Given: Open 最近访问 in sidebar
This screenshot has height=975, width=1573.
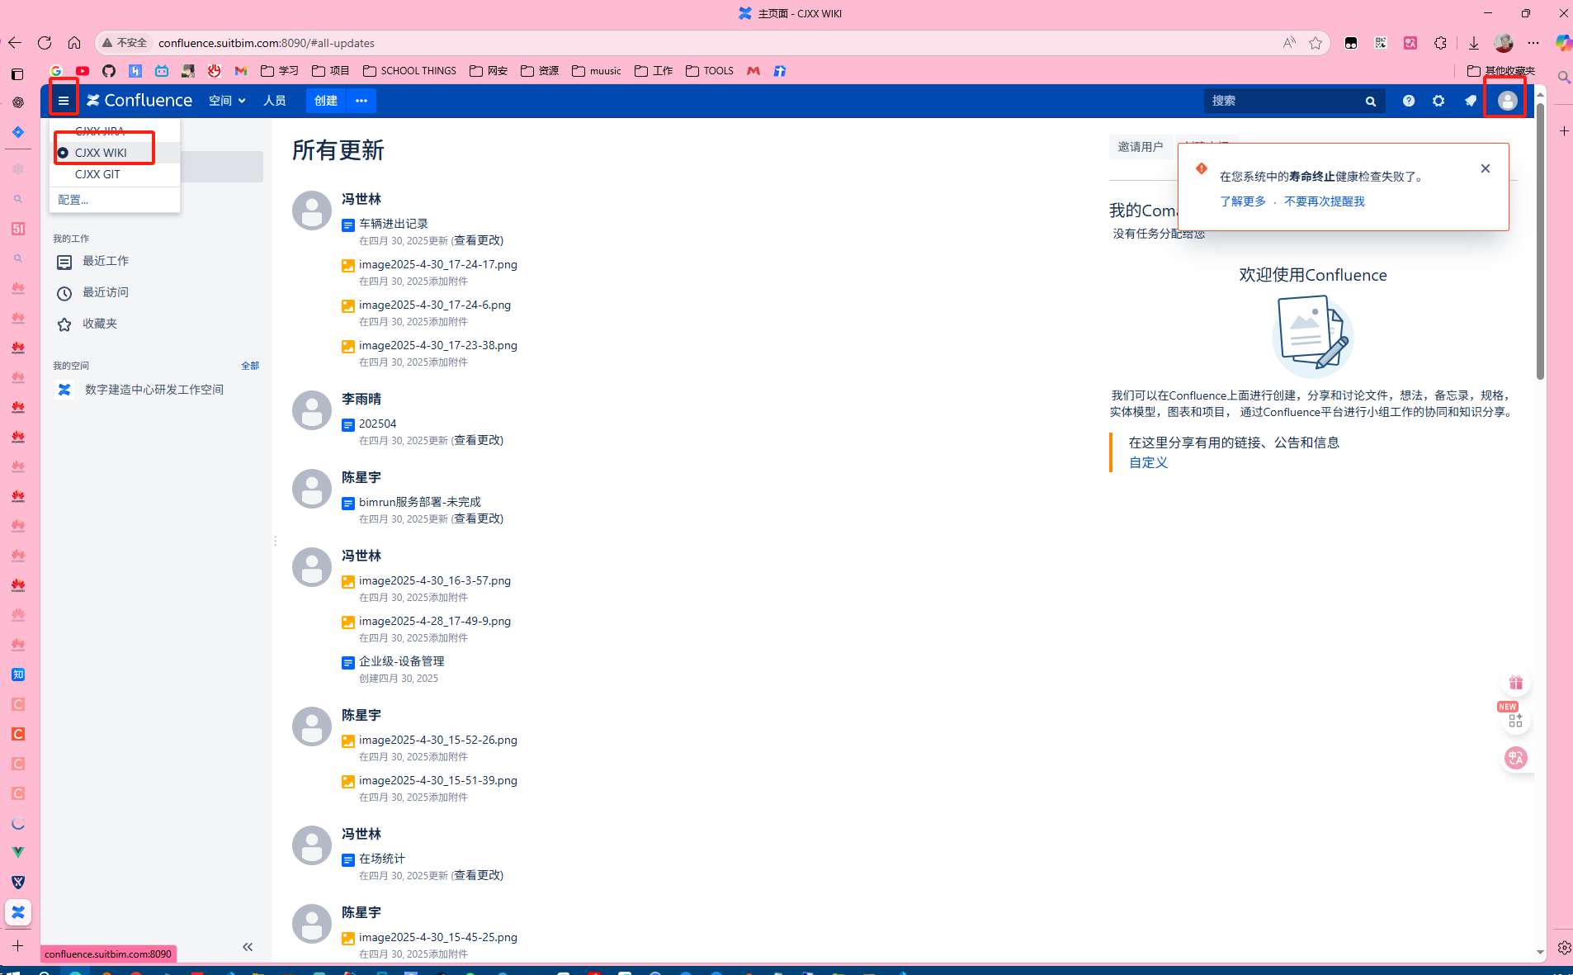Looking at the screenshot, I should coord(105,292).
